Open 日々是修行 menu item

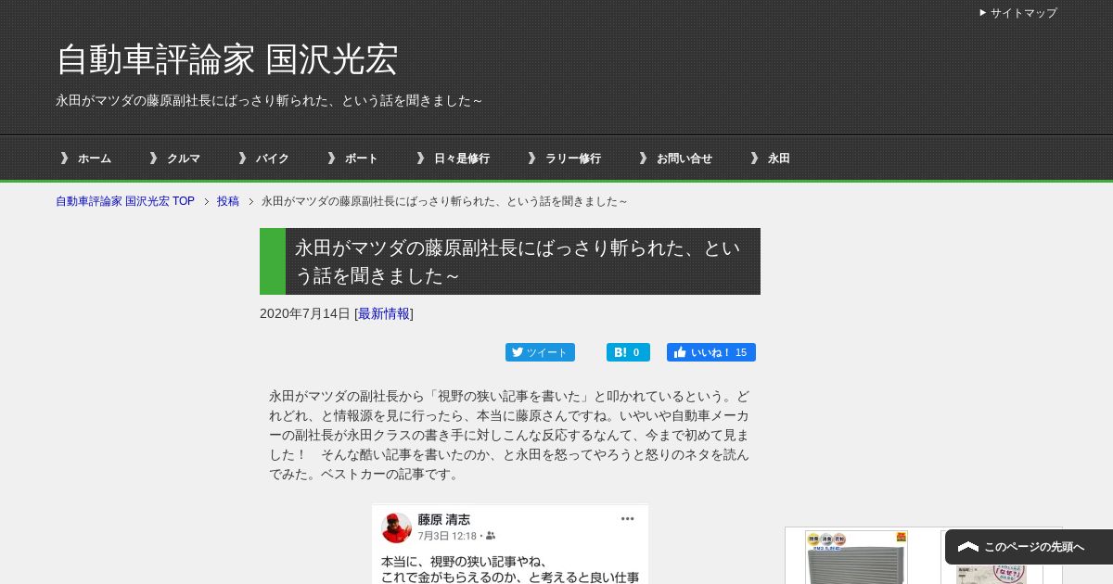tap(462, 159)
